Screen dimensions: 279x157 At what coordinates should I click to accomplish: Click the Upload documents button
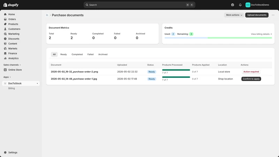[x=257, y=15]
